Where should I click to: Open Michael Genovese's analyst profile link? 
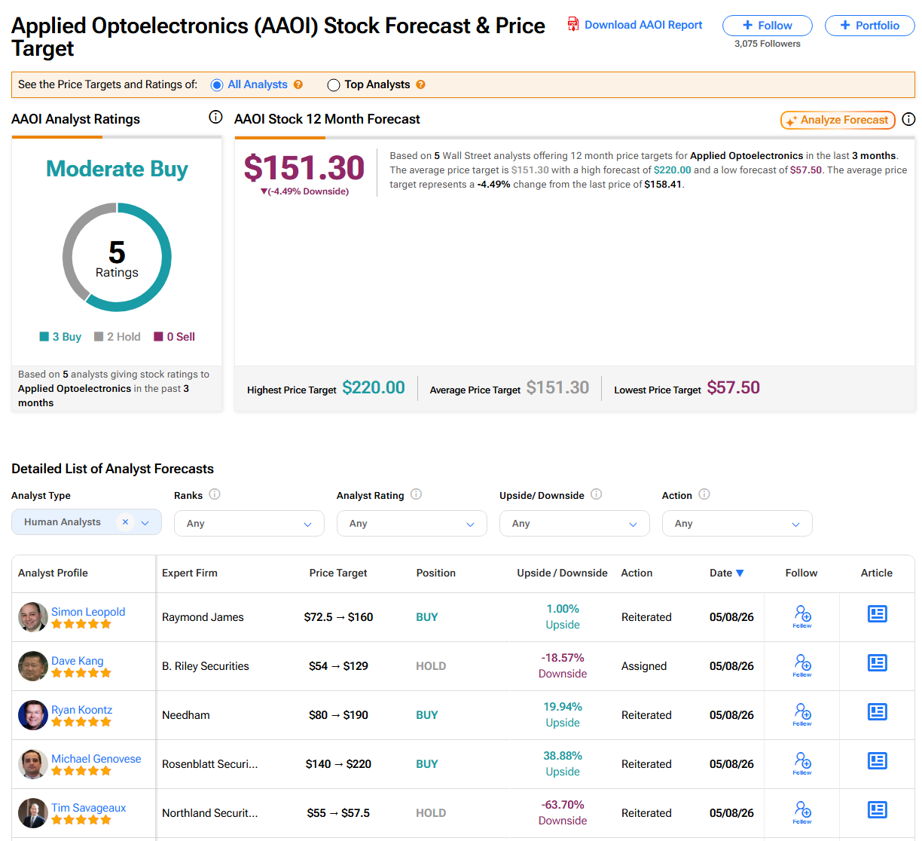96,759
